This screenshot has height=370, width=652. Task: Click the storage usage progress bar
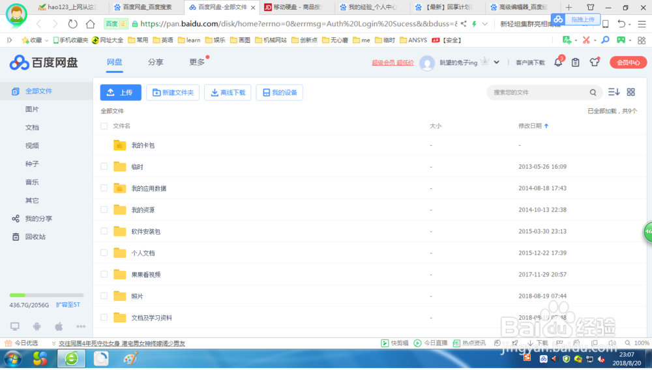(46, 295)
